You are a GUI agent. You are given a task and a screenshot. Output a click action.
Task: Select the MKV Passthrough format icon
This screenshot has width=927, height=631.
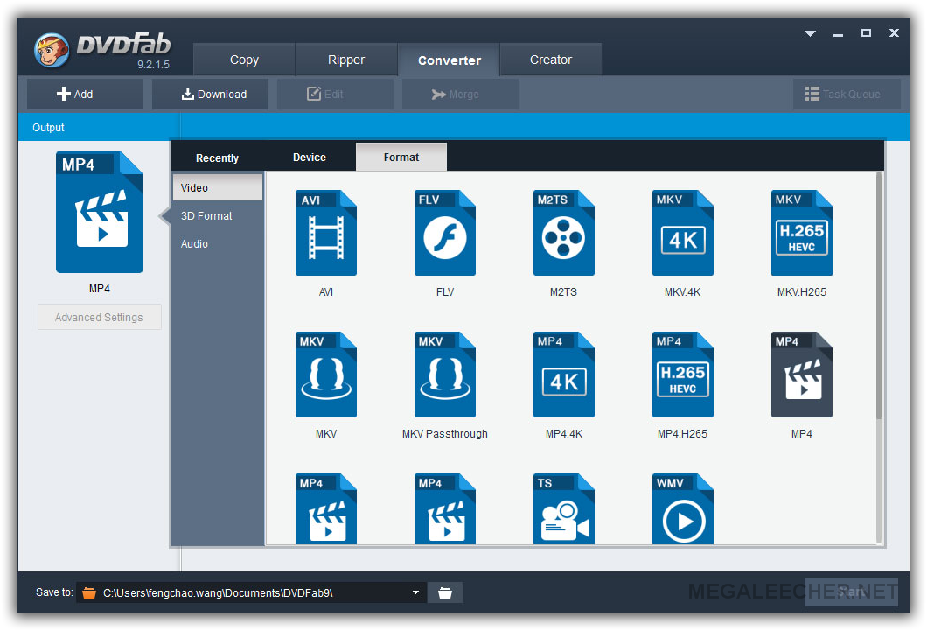(444, 375)
